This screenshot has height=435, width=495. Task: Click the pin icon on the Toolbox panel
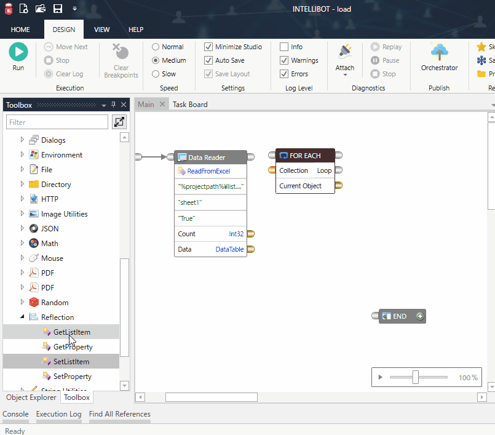coord(113,105)
